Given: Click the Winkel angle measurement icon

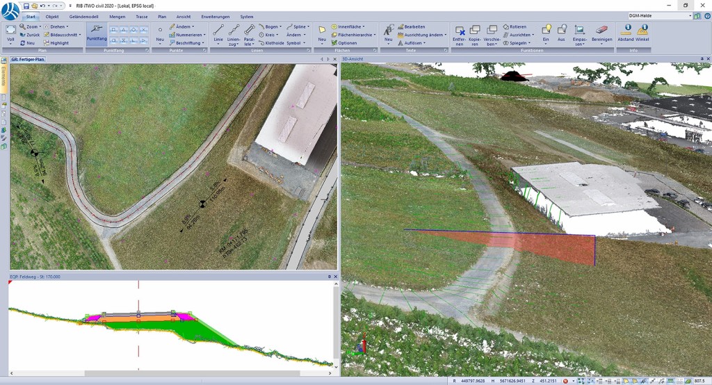Looking at the screenshot, I should pyautogui.click(x=642, y=32).
